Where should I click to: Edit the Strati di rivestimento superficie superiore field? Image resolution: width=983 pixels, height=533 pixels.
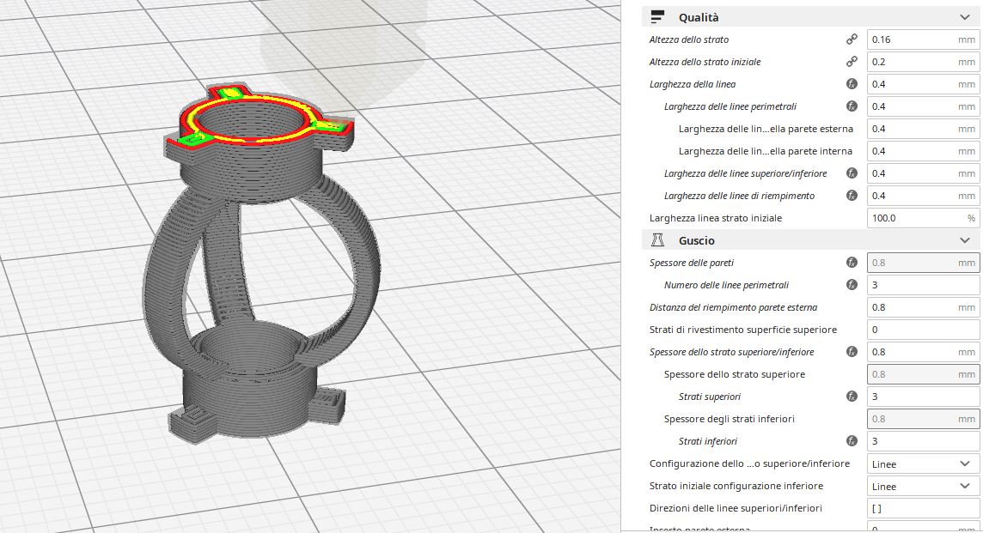923,330
